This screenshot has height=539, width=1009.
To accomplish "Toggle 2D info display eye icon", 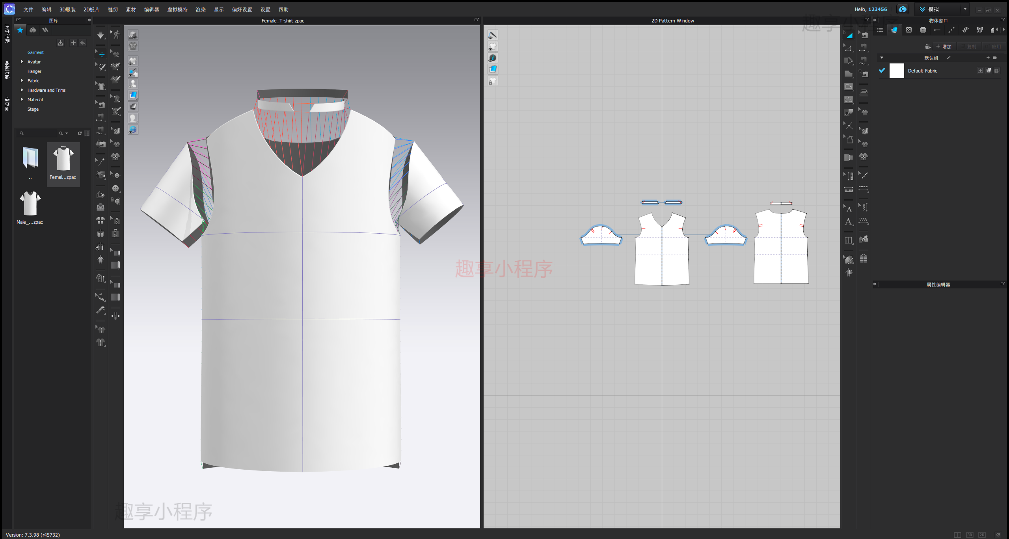I will tap(493, 58).
